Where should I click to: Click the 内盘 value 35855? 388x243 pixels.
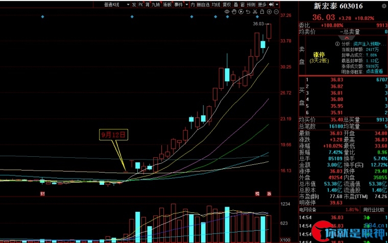(x=380, y=178)
